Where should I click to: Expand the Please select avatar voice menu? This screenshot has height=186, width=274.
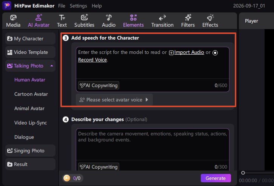coord(114,100)
